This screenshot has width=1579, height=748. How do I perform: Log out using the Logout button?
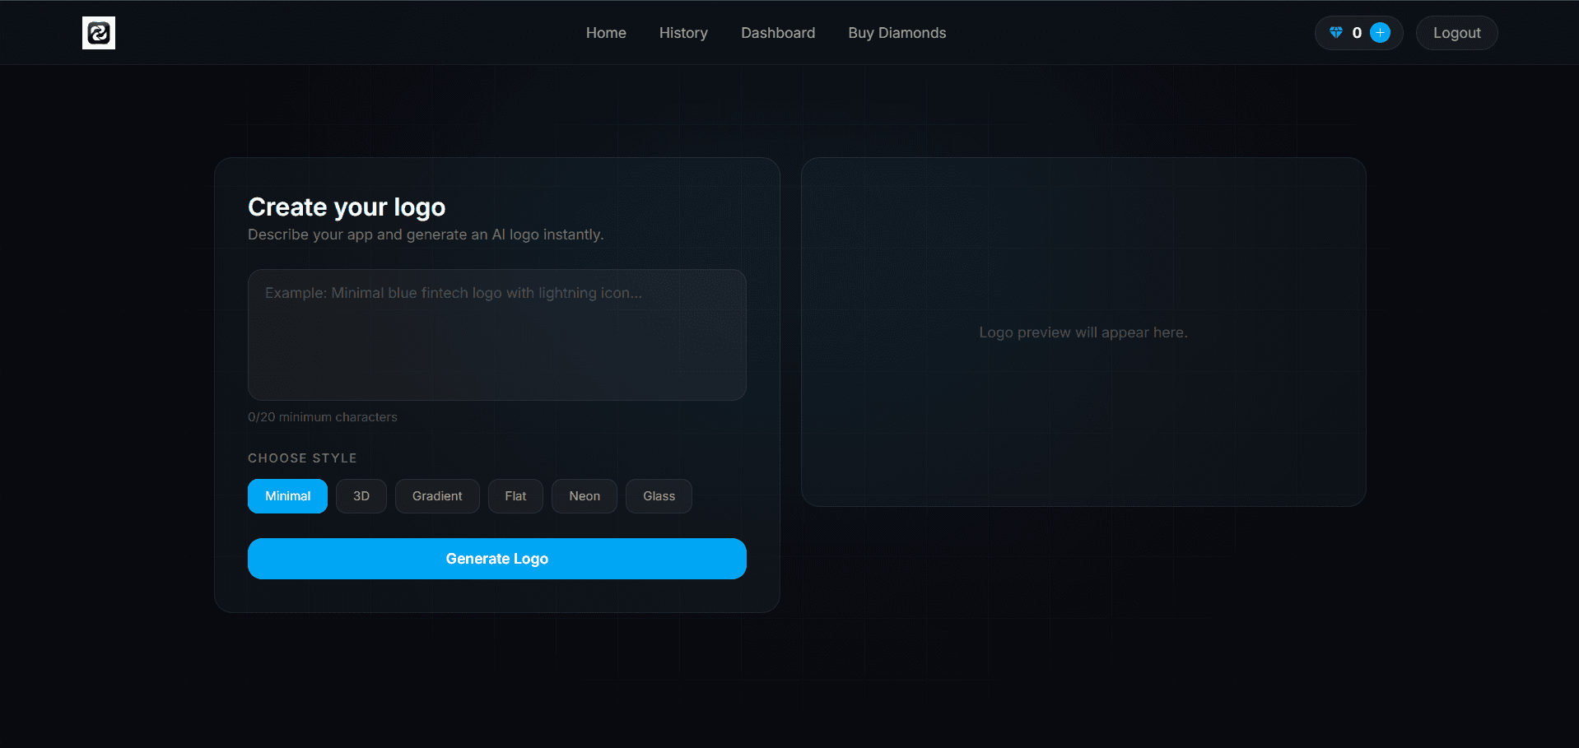click(x=1456, y=33)
